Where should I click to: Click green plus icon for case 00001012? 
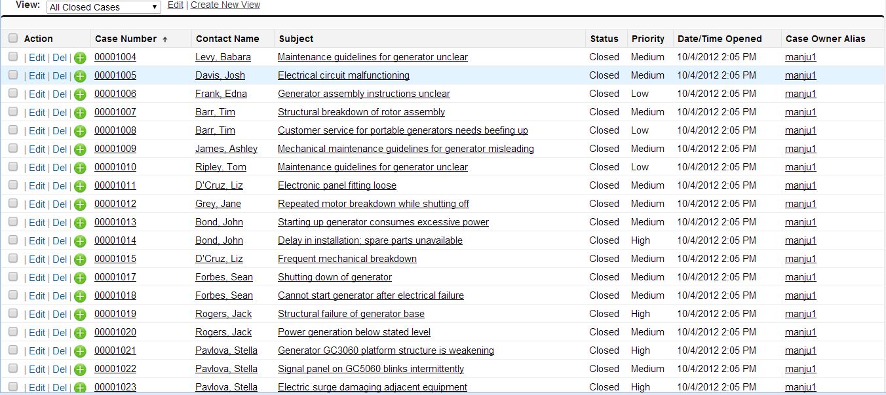80,204
